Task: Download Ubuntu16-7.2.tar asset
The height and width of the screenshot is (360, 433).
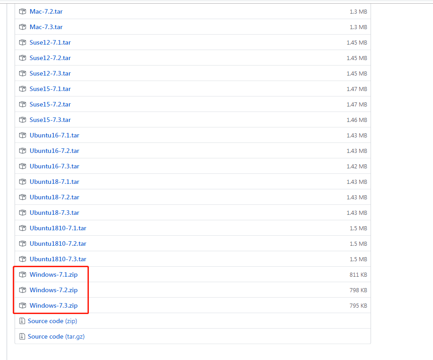Action: point(54,151)
